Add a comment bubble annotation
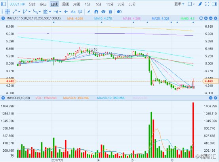 point(80,12)
